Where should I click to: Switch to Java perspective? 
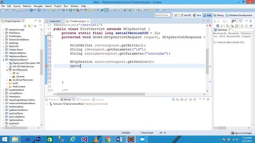(x=197, y=15)
